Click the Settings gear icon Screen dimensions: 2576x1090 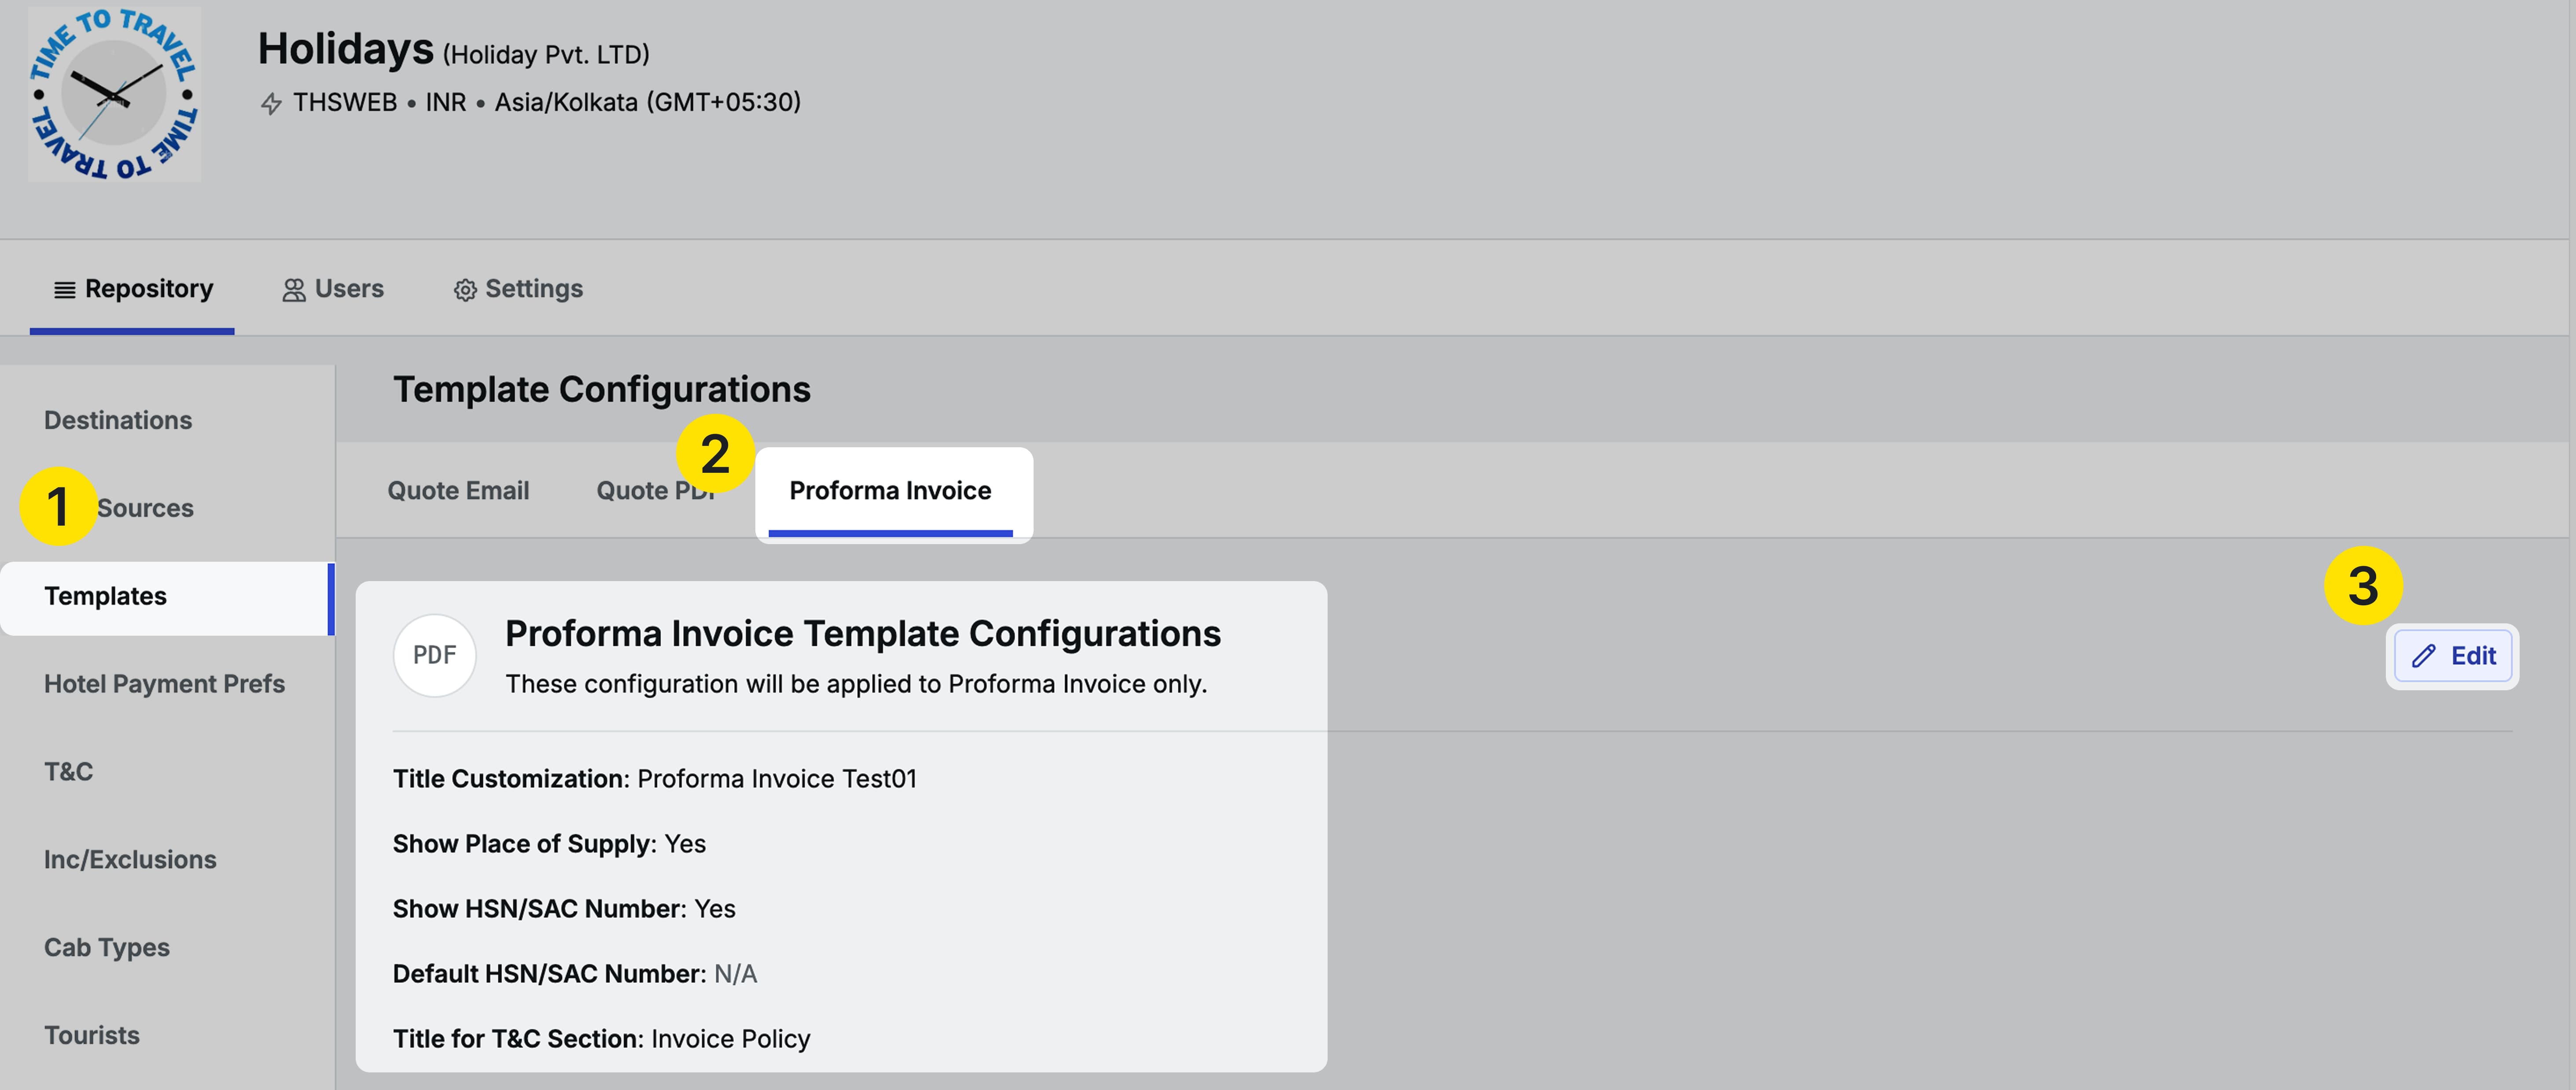click(x=465, y=290)
